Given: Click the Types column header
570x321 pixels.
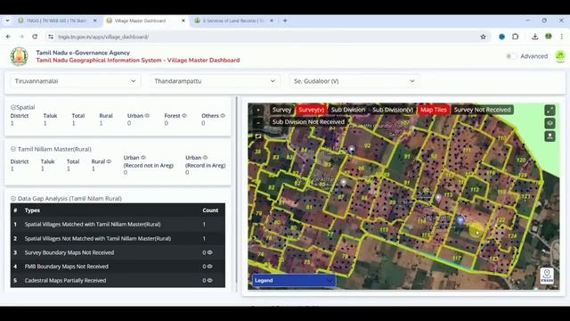Looking at the screenshot, I should coord(32,210).
